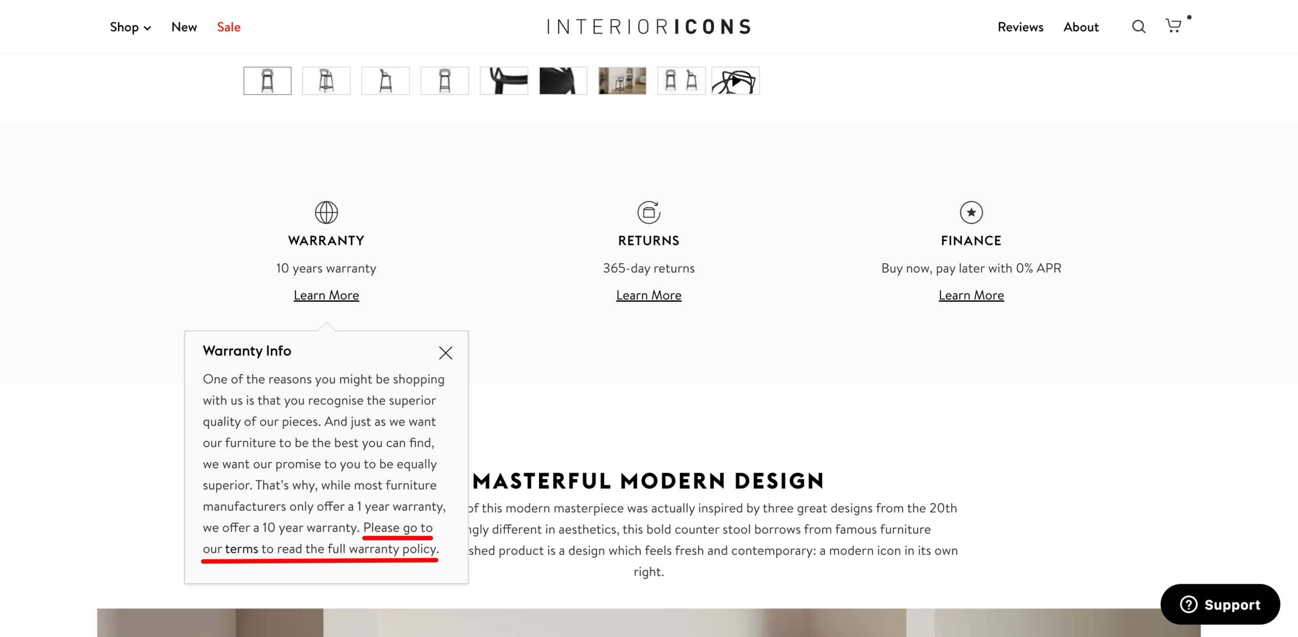Click the Warranty globe icon

tap(326, 213)
